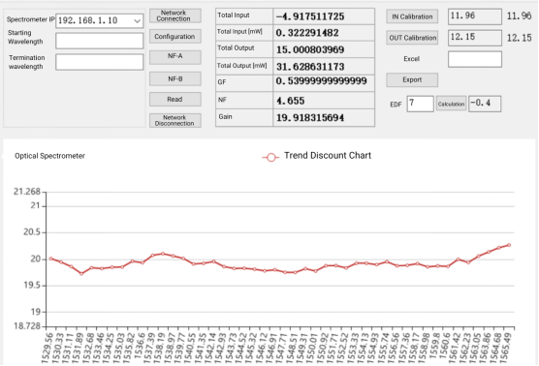This screenshot has width=539, height=366.
Task: Click the EDF label
Action: (x=396, y=105)
